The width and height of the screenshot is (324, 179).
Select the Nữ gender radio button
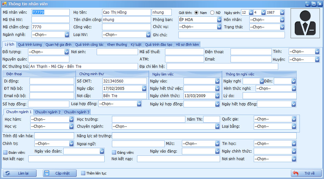[212, 13]
